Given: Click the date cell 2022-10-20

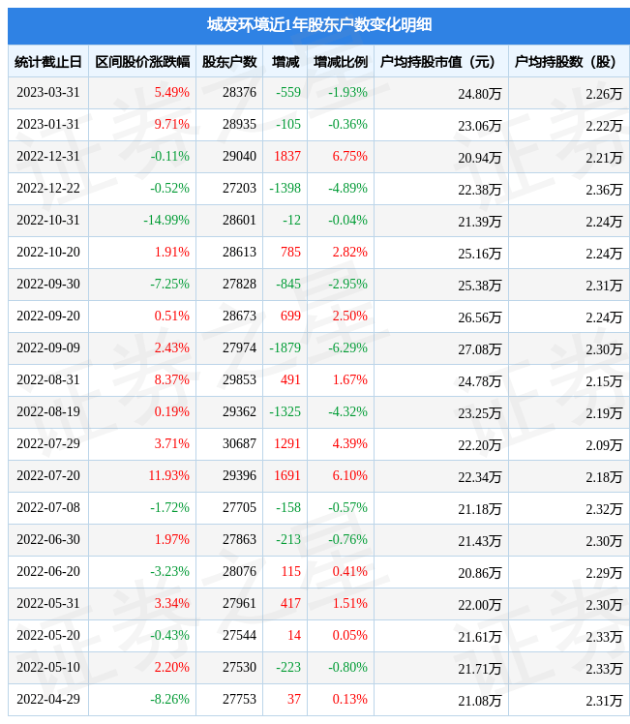Looking at the screenshot, I should pos(48,252).
